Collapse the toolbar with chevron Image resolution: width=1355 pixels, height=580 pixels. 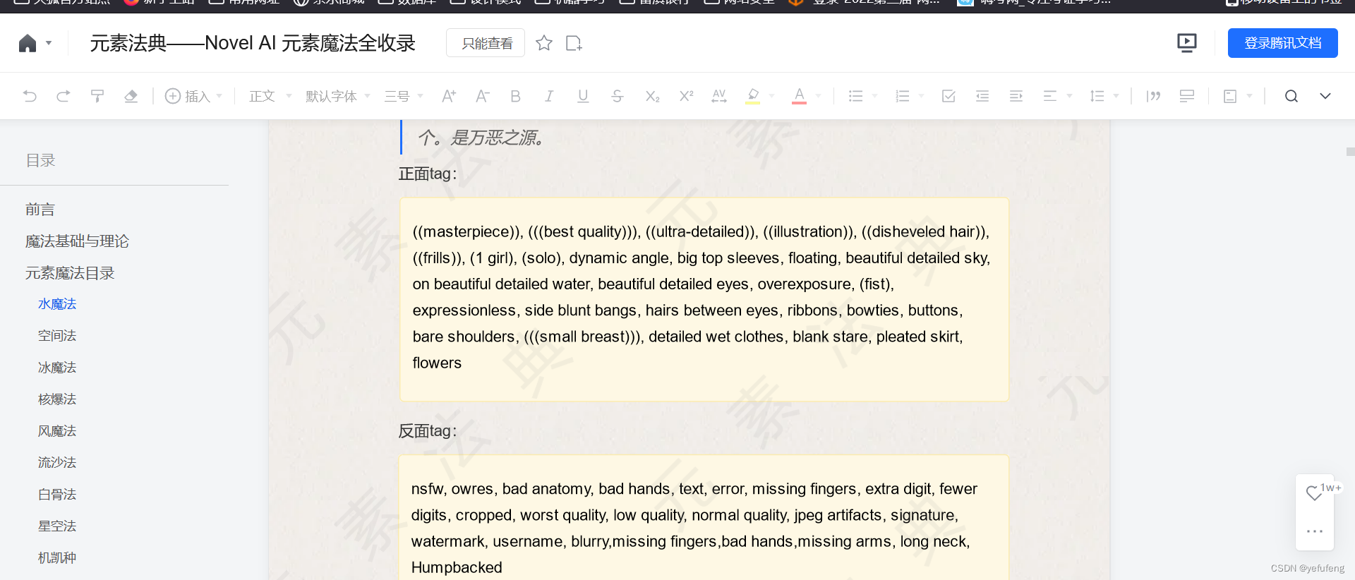tap(1325, 96)
